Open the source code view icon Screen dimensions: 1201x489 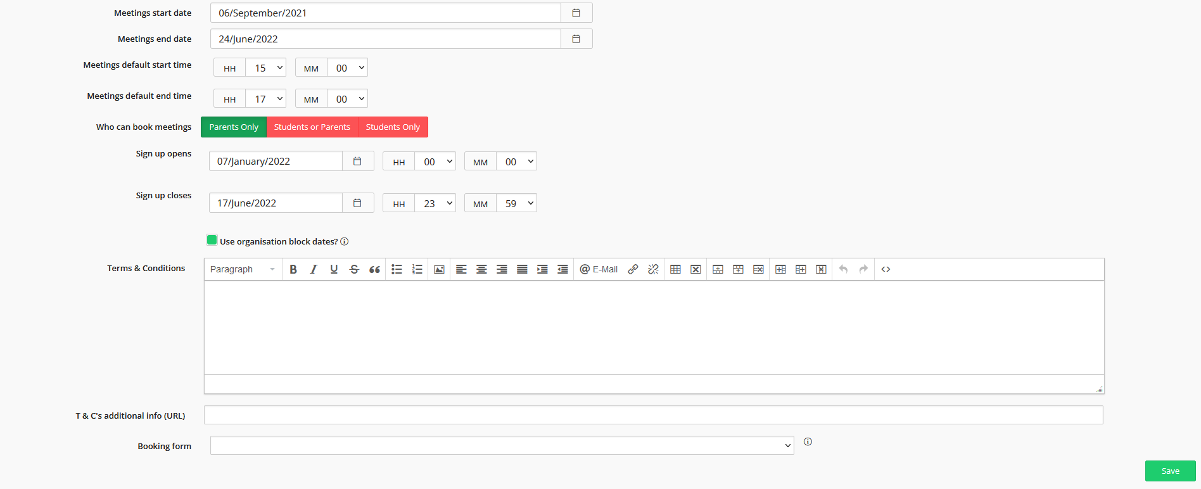886,269
